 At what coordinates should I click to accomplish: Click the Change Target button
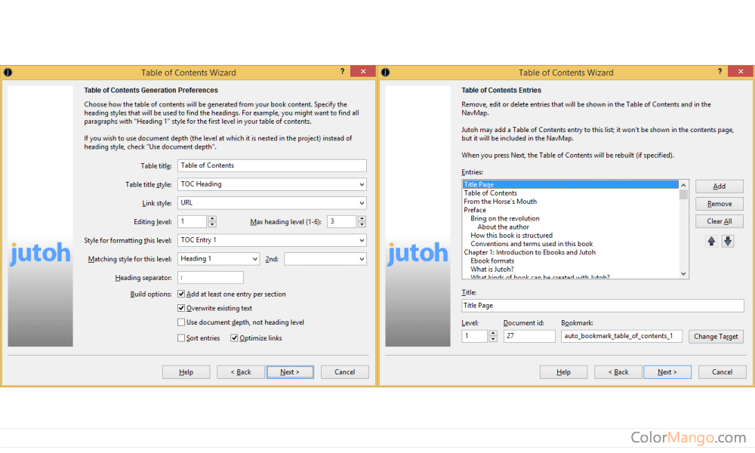pos(716,337)
